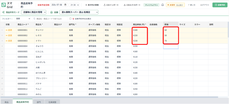Click the 原価 cell showing 50
This screenshot has height=104, width=229.
(171, 36)
